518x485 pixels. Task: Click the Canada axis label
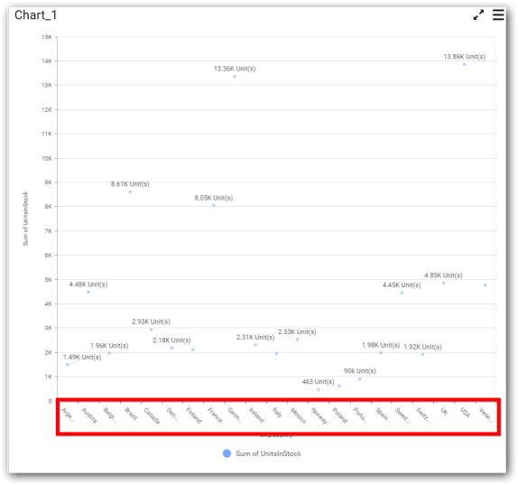point(152,415)
